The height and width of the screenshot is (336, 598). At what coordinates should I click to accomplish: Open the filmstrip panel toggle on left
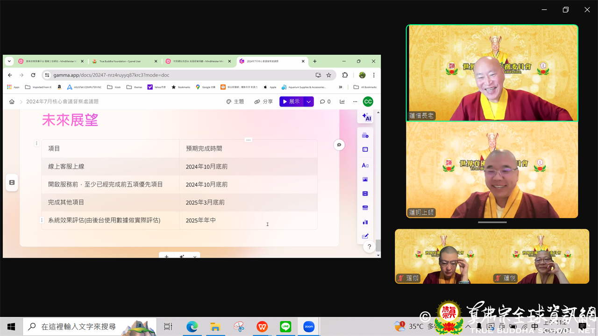pos(12,182)
